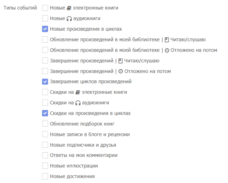Turn on 'Ответы на мои комментарии'
The height and width of the screenshot is (183, 228).
point(45,155)
